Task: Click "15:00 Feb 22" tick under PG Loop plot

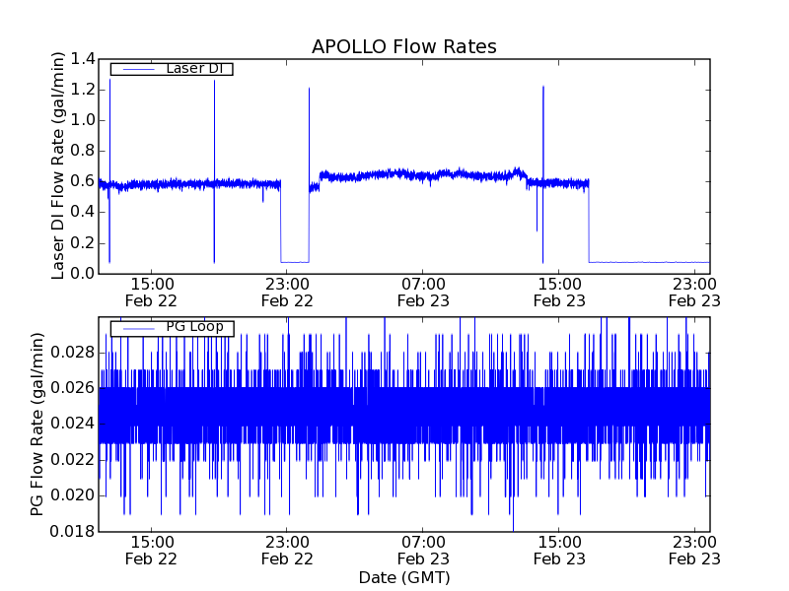Action: coord(151,551)
